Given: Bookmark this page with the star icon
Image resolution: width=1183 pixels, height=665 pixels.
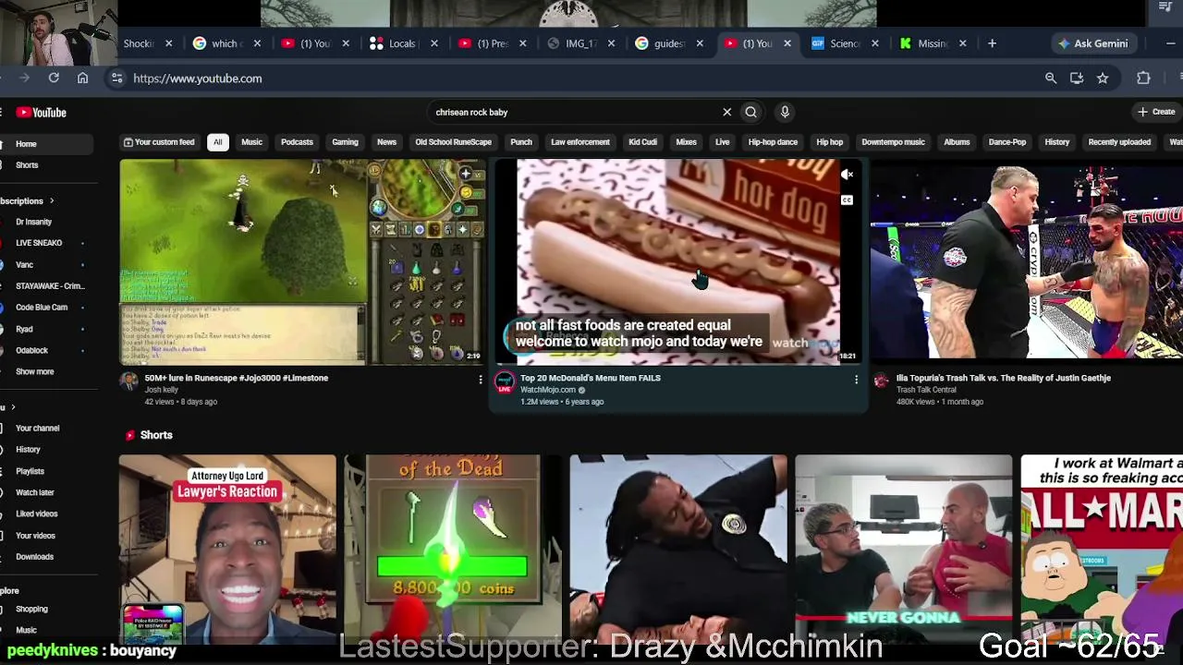Looking at the screenshot, I should coord(1103,79).
